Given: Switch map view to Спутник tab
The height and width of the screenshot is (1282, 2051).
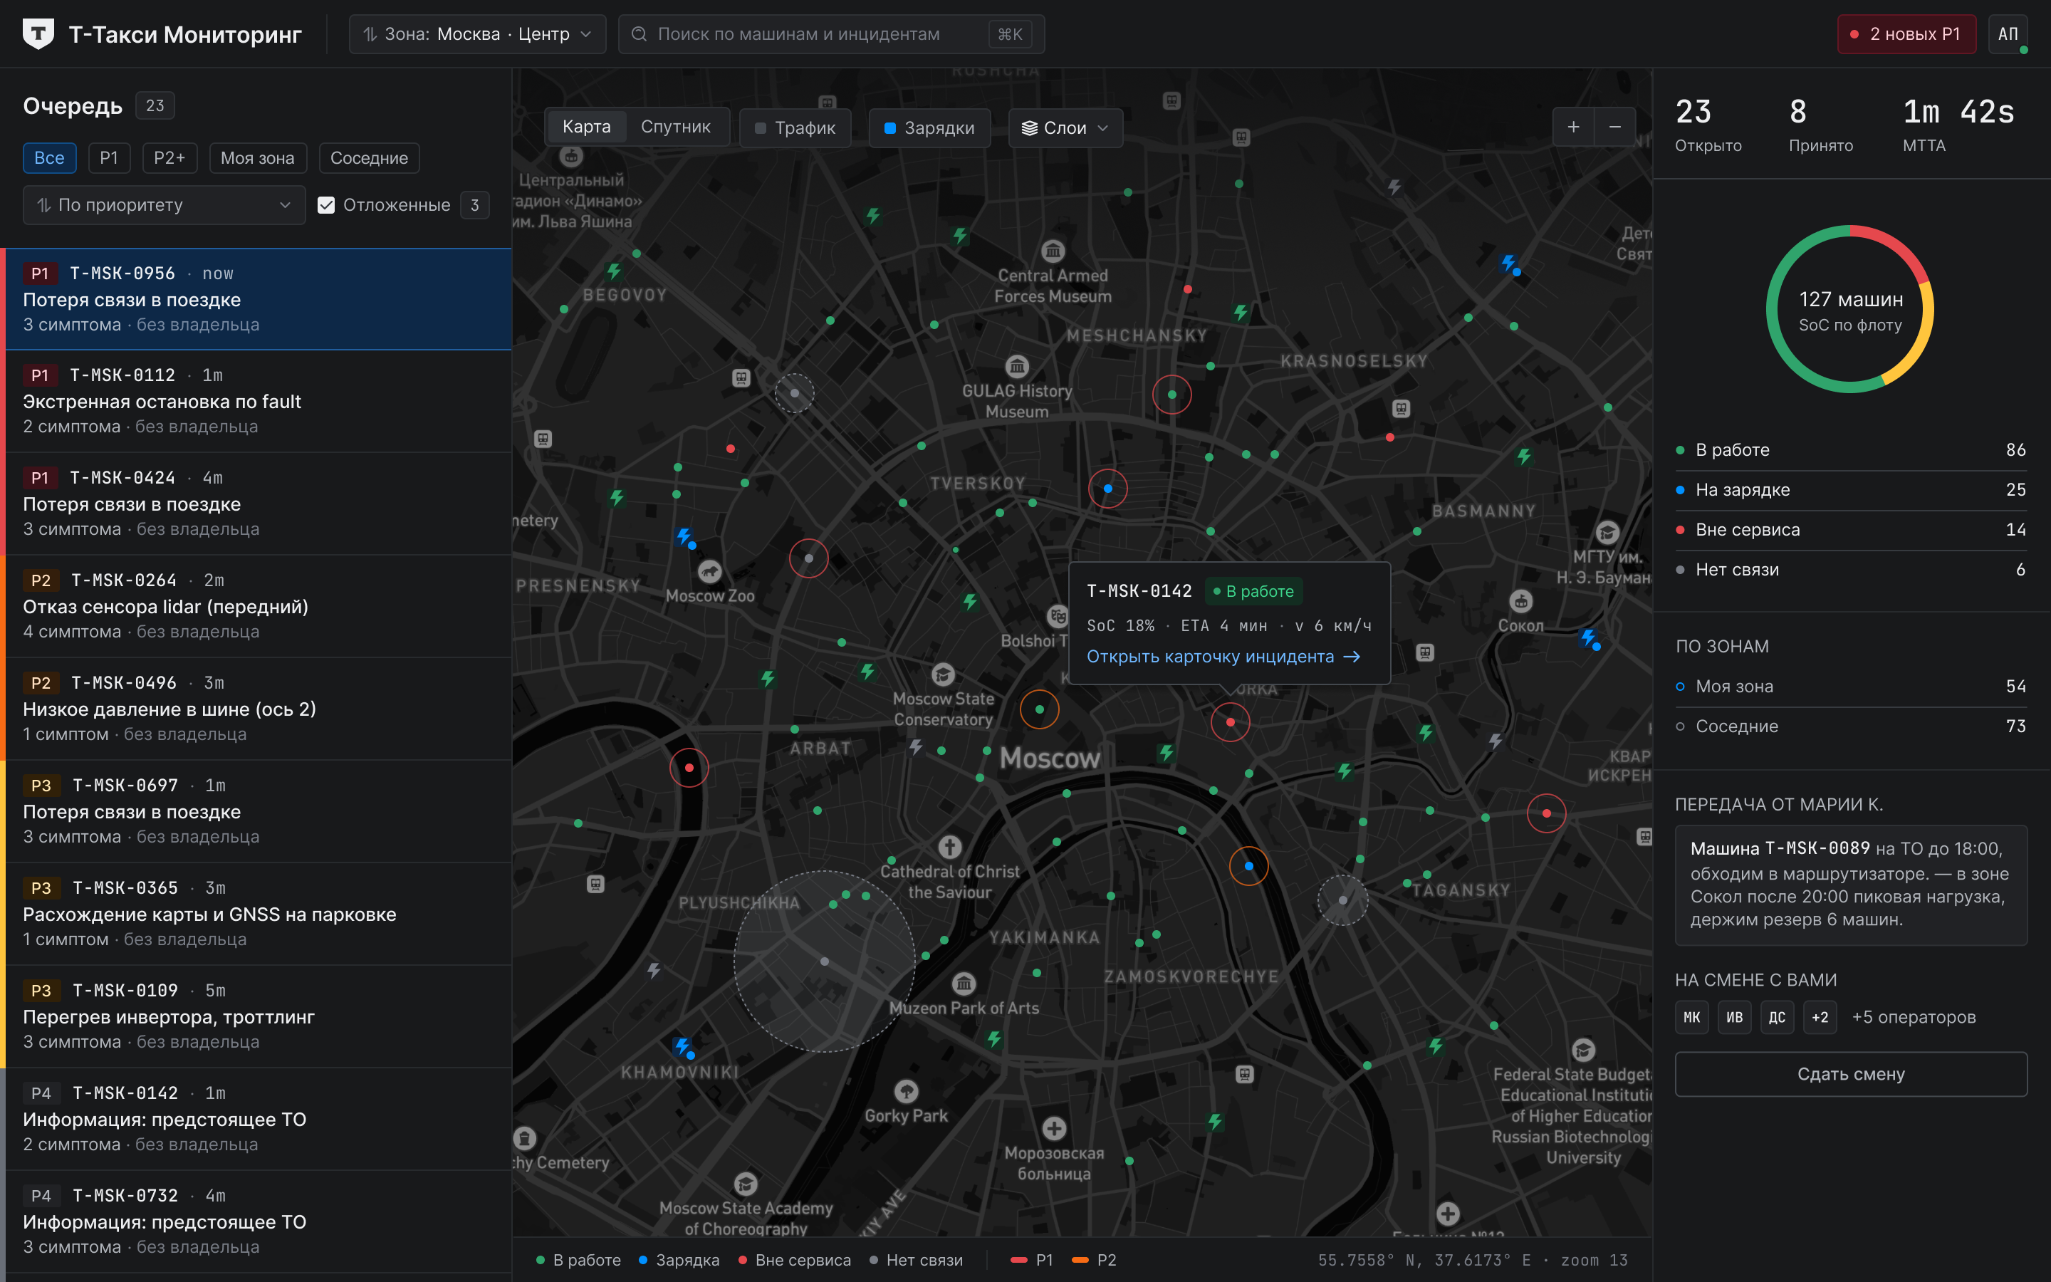Looking at the screenshot, I should pyautogui.click(x=675, y=126).
